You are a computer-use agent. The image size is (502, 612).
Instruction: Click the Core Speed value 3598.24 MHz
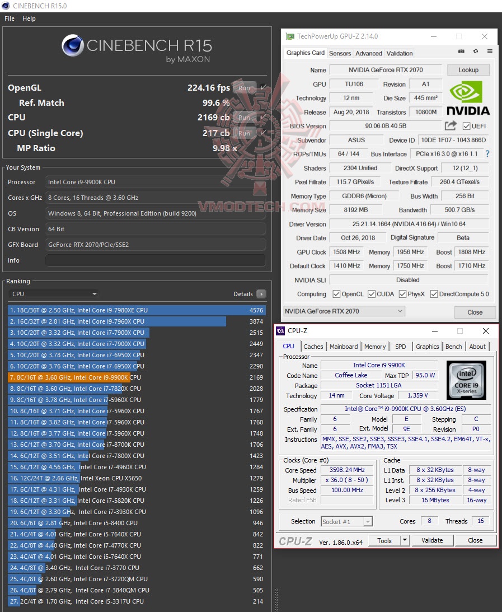tap(347, 470)
